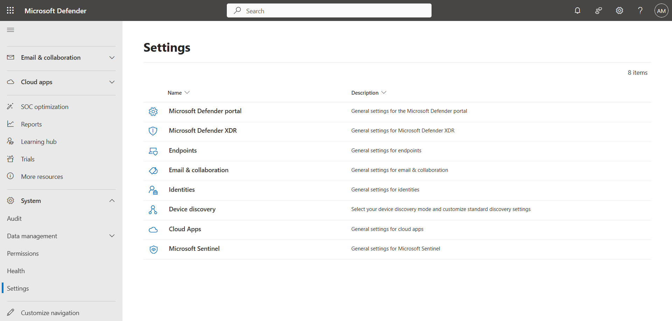The height and width of the screenshot is (321, 672).
Task: Expand the Email & collaboration nav section
Action: click(112, 58)
